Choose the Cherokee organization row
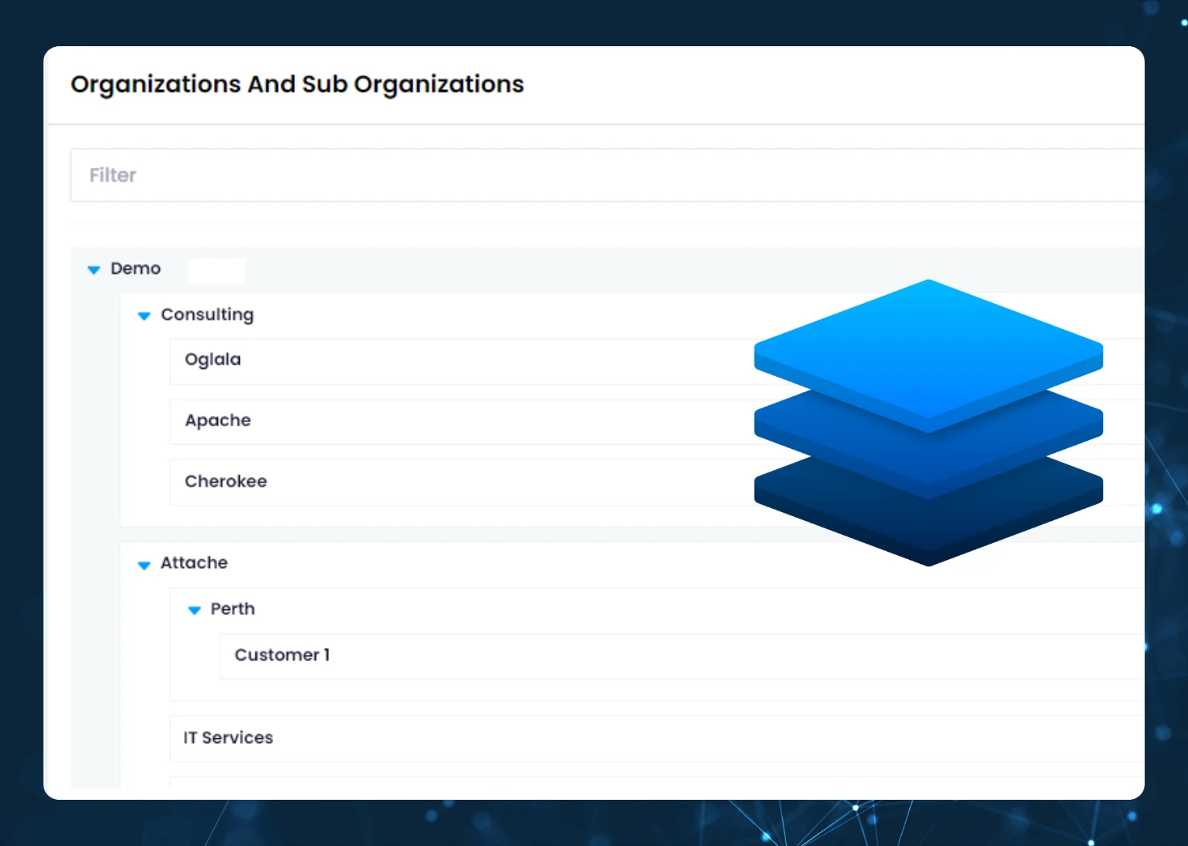This screenshot has width=1188, height=846. tap(225, 481)
